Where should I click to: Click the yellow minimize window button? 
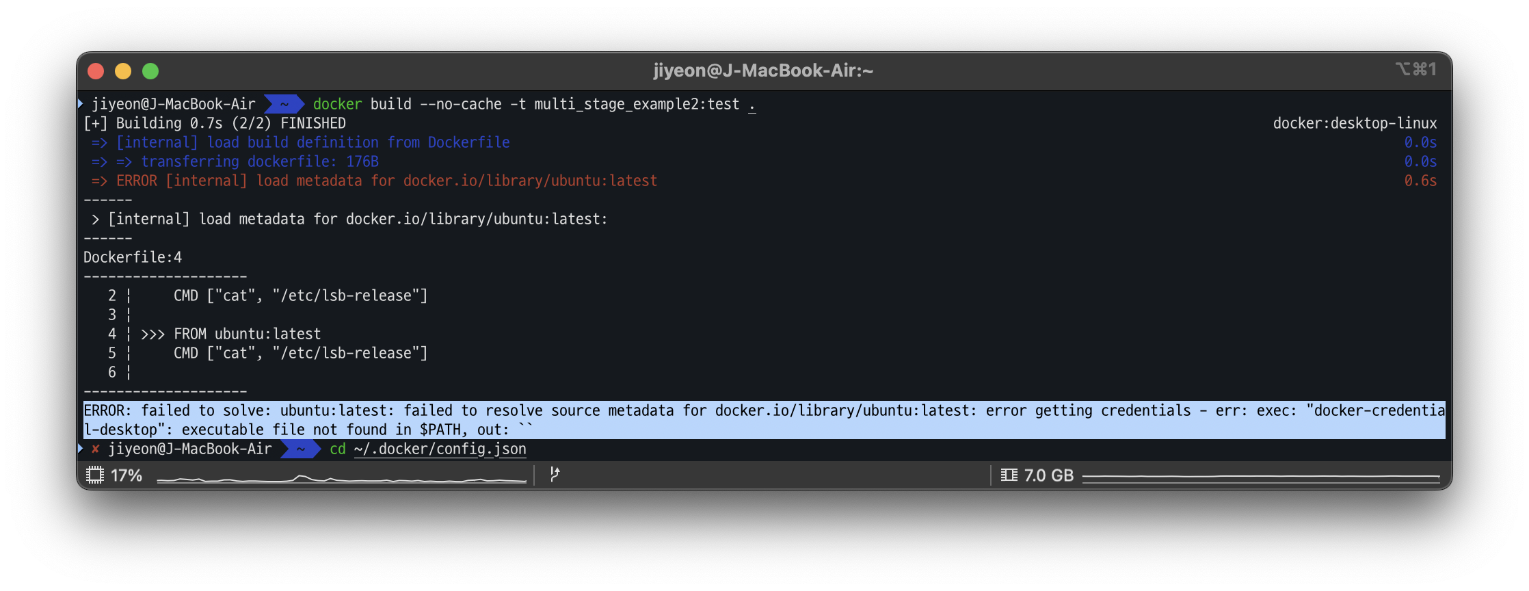tap(123, 71)
